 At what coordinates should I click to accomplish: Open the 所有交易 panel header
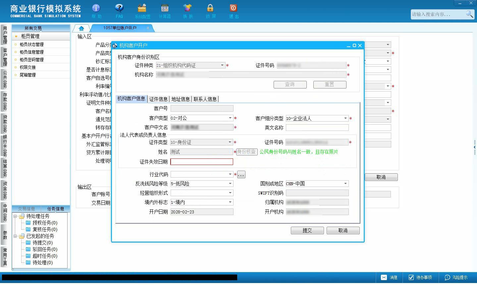tap(33, 28)
